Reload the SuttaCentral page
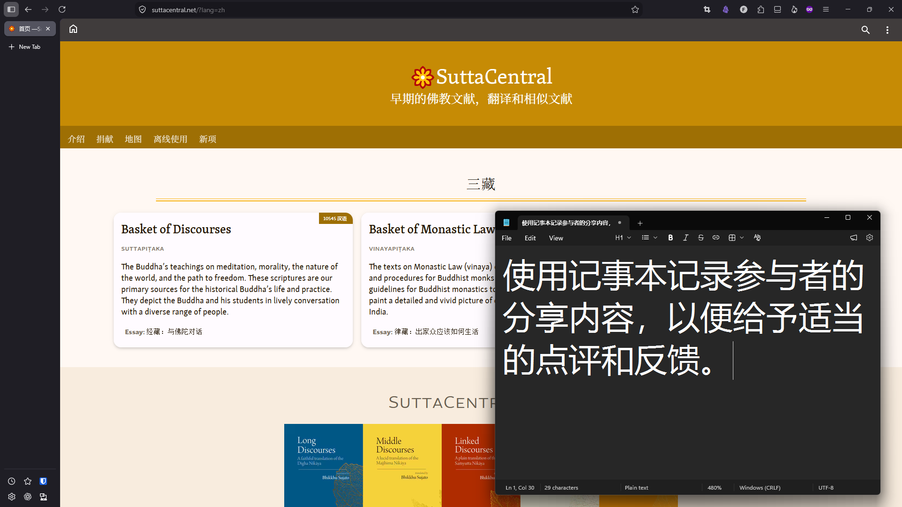 point(62,9)
